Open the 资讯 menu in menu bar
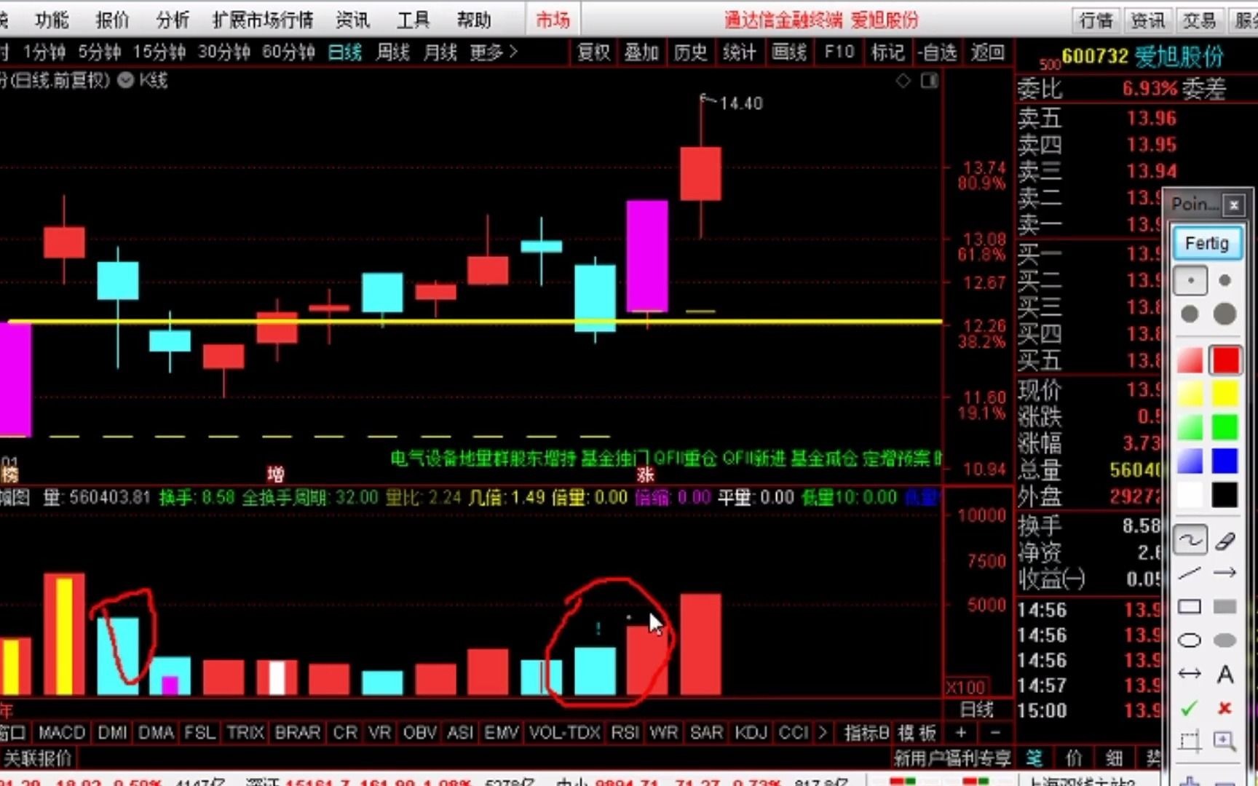The image size is (1258, 786). 353,20
